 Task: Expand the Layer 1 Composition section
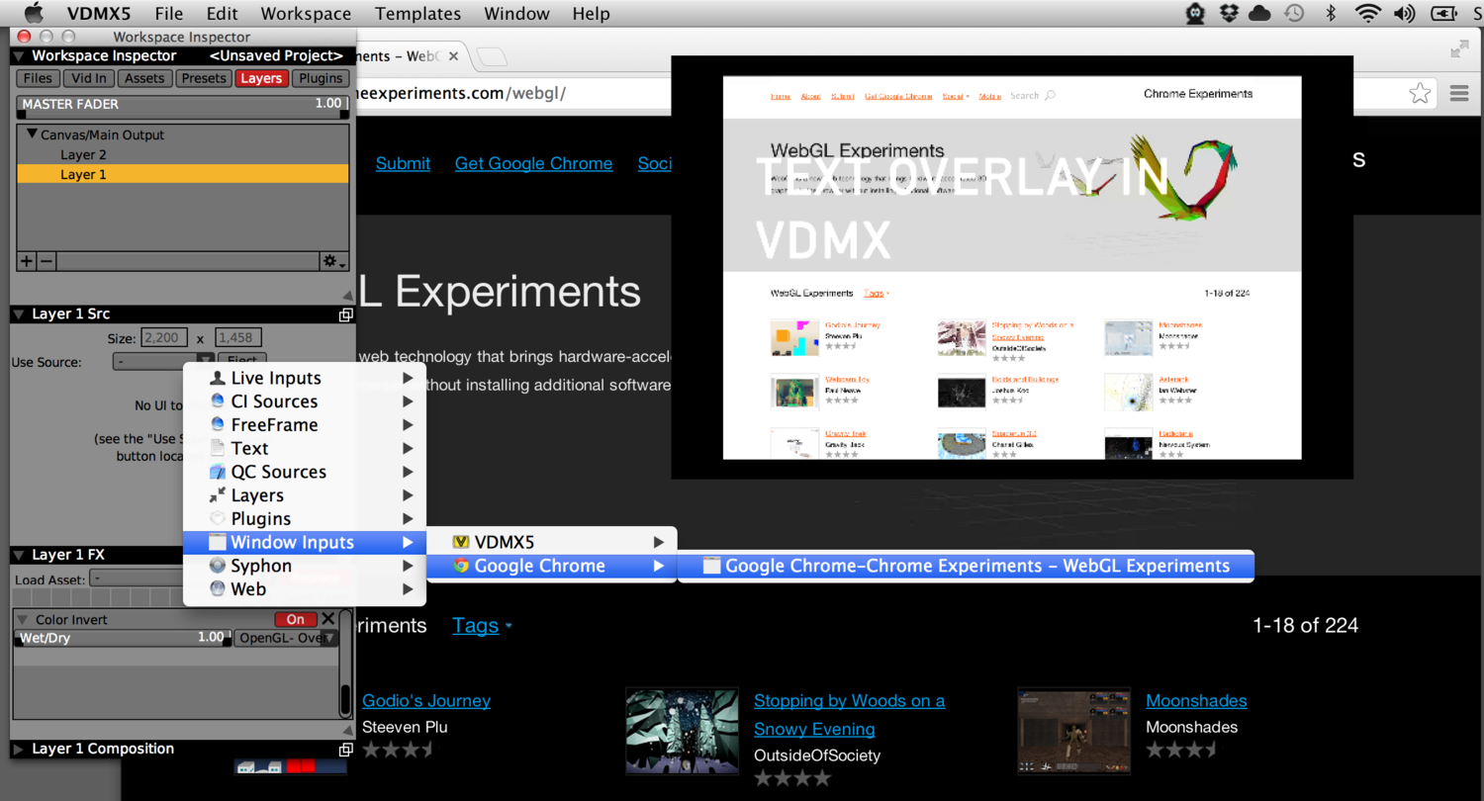20,750
